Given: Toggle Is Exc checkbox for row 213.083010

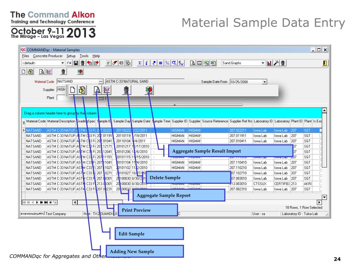Looking at the screenshot, I should pos(320,184).
